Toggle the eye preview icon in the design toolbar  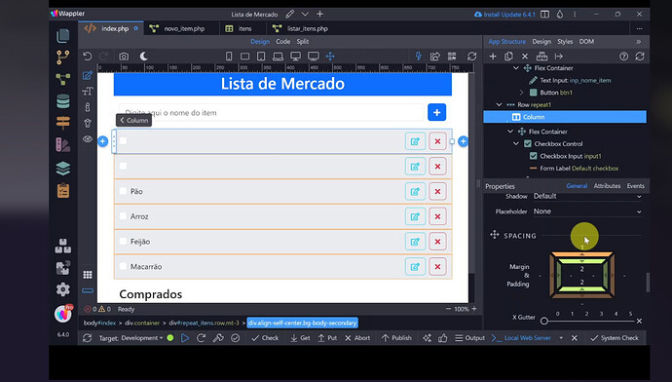[88, 139]
